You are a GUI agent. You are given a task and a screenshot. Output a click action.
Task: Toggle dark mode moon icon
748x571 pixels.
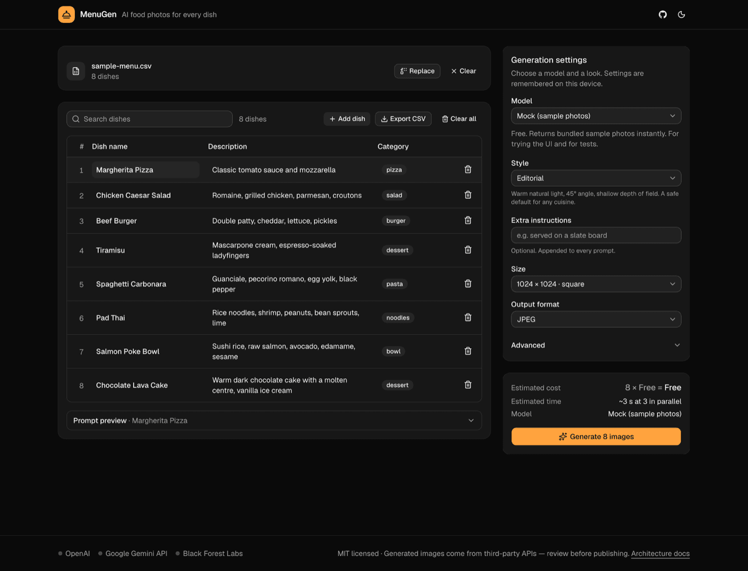[681, 14]
